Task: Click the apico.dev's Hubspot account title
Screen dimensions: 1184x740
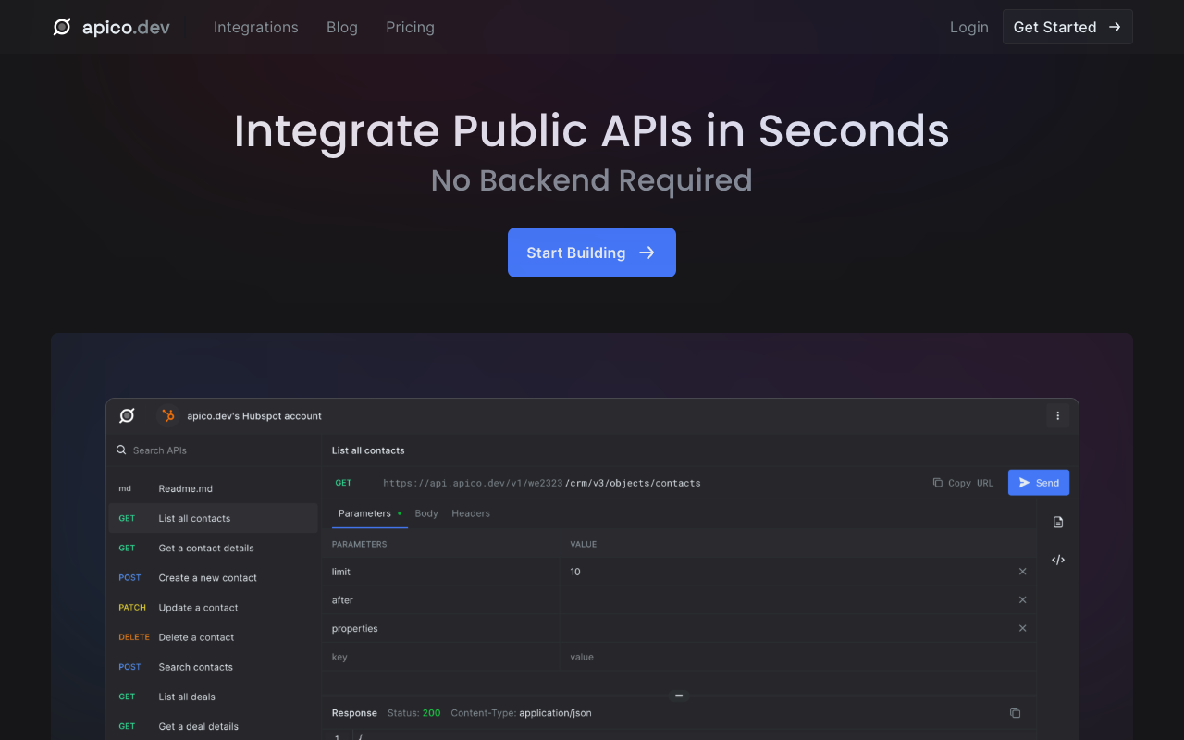Action: tap(254, 416)
